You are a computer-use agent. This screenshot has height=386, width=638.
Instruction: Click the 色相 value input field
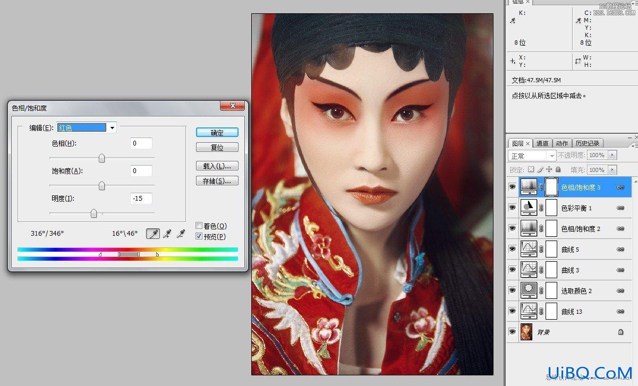(x=141, y=143)
